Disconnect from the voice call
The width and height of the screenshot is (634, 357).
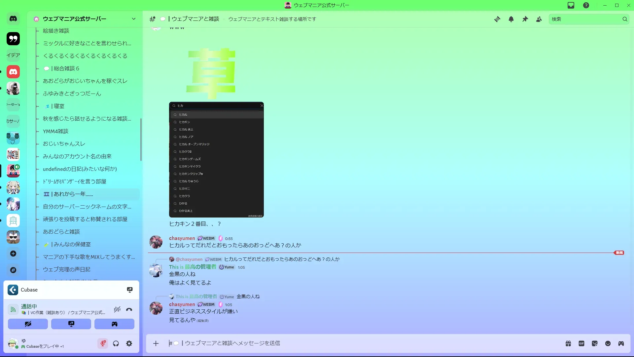click(x=129, y=309)
